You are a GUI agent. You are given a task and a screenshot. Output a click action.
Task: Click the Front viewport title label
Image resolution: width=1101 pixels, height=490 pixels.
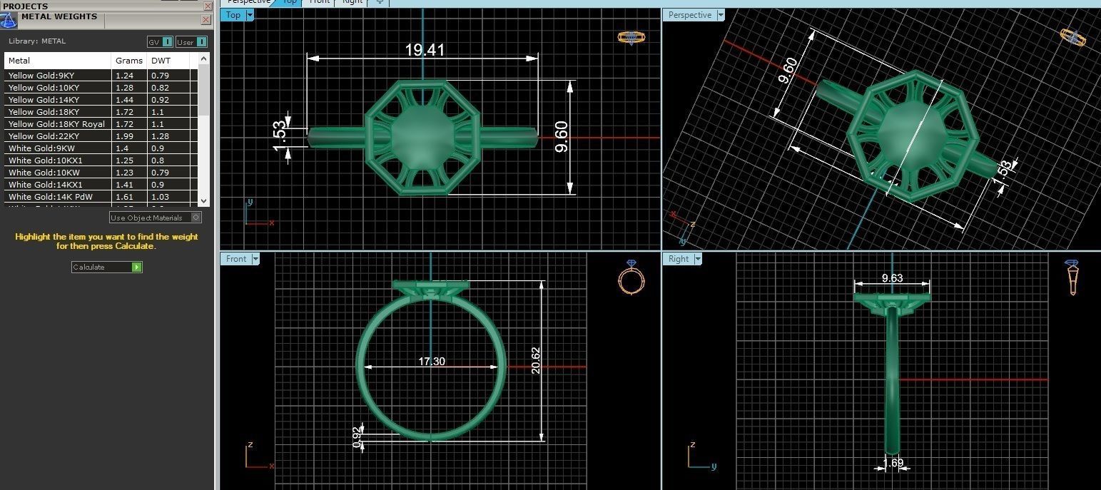pyautogui.click(x=236, y=259)
